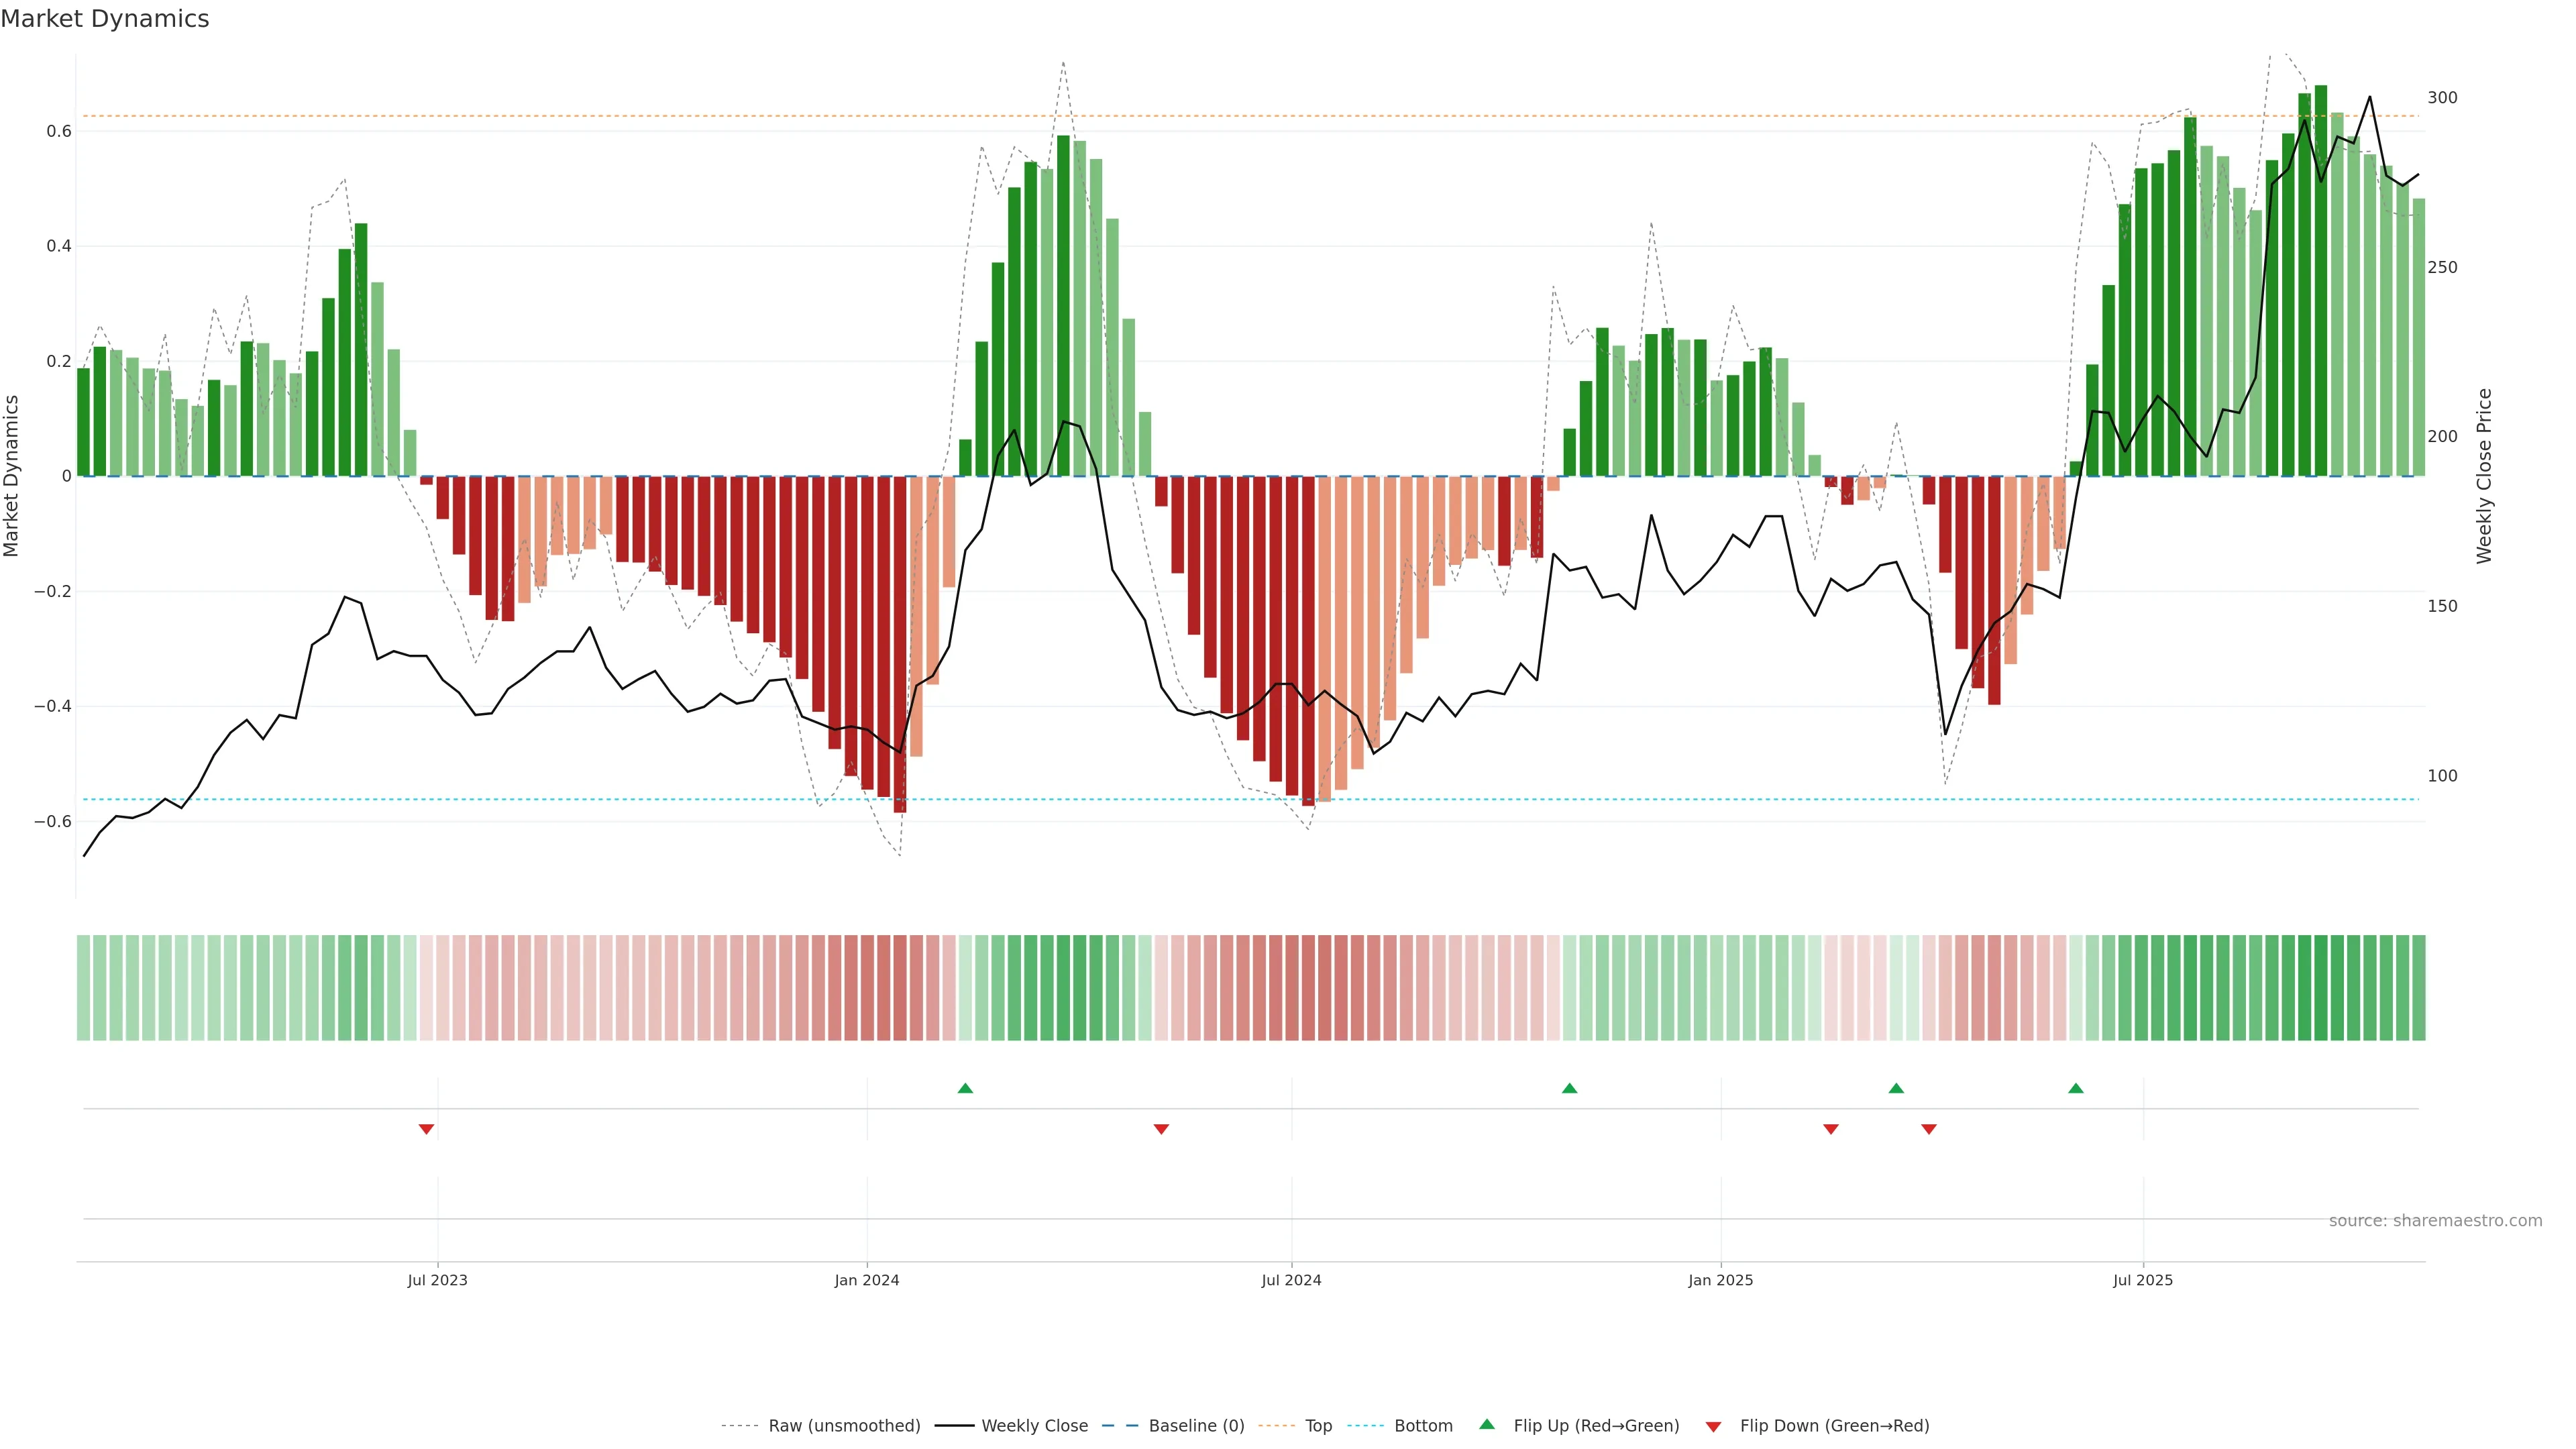Hide the Top threshold legend entry
This screenshot has height=1449, width=2576.
(1318, 1426)
